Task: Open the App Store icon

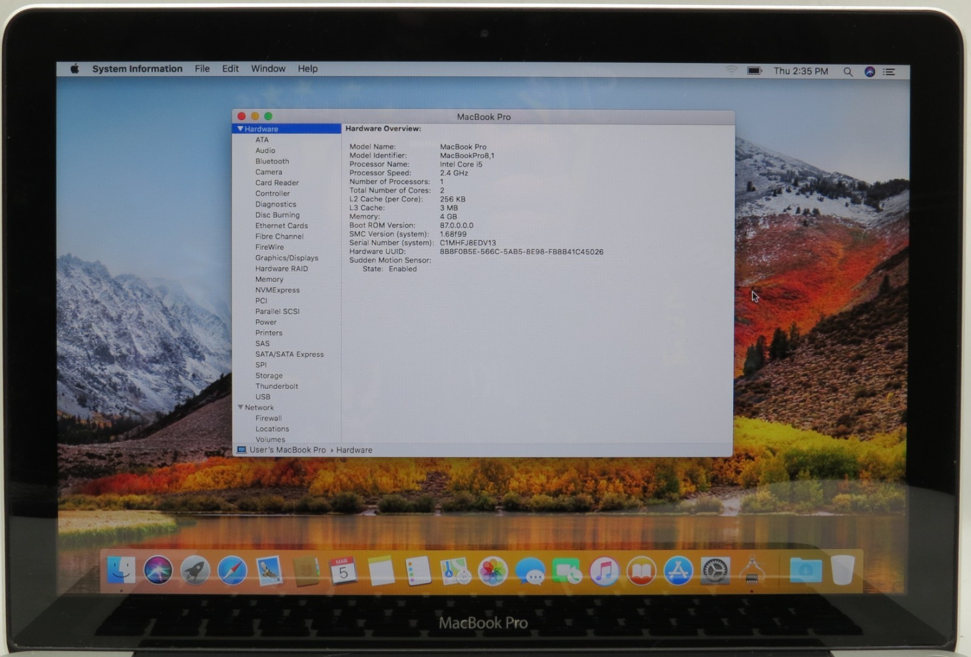Action: pyautogui.click(x=678, y=571)
